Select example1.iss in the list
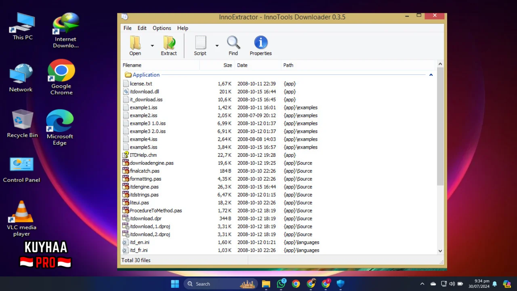Image resolution: width=517 pixels, height=291 pixels. pos(143,108)
